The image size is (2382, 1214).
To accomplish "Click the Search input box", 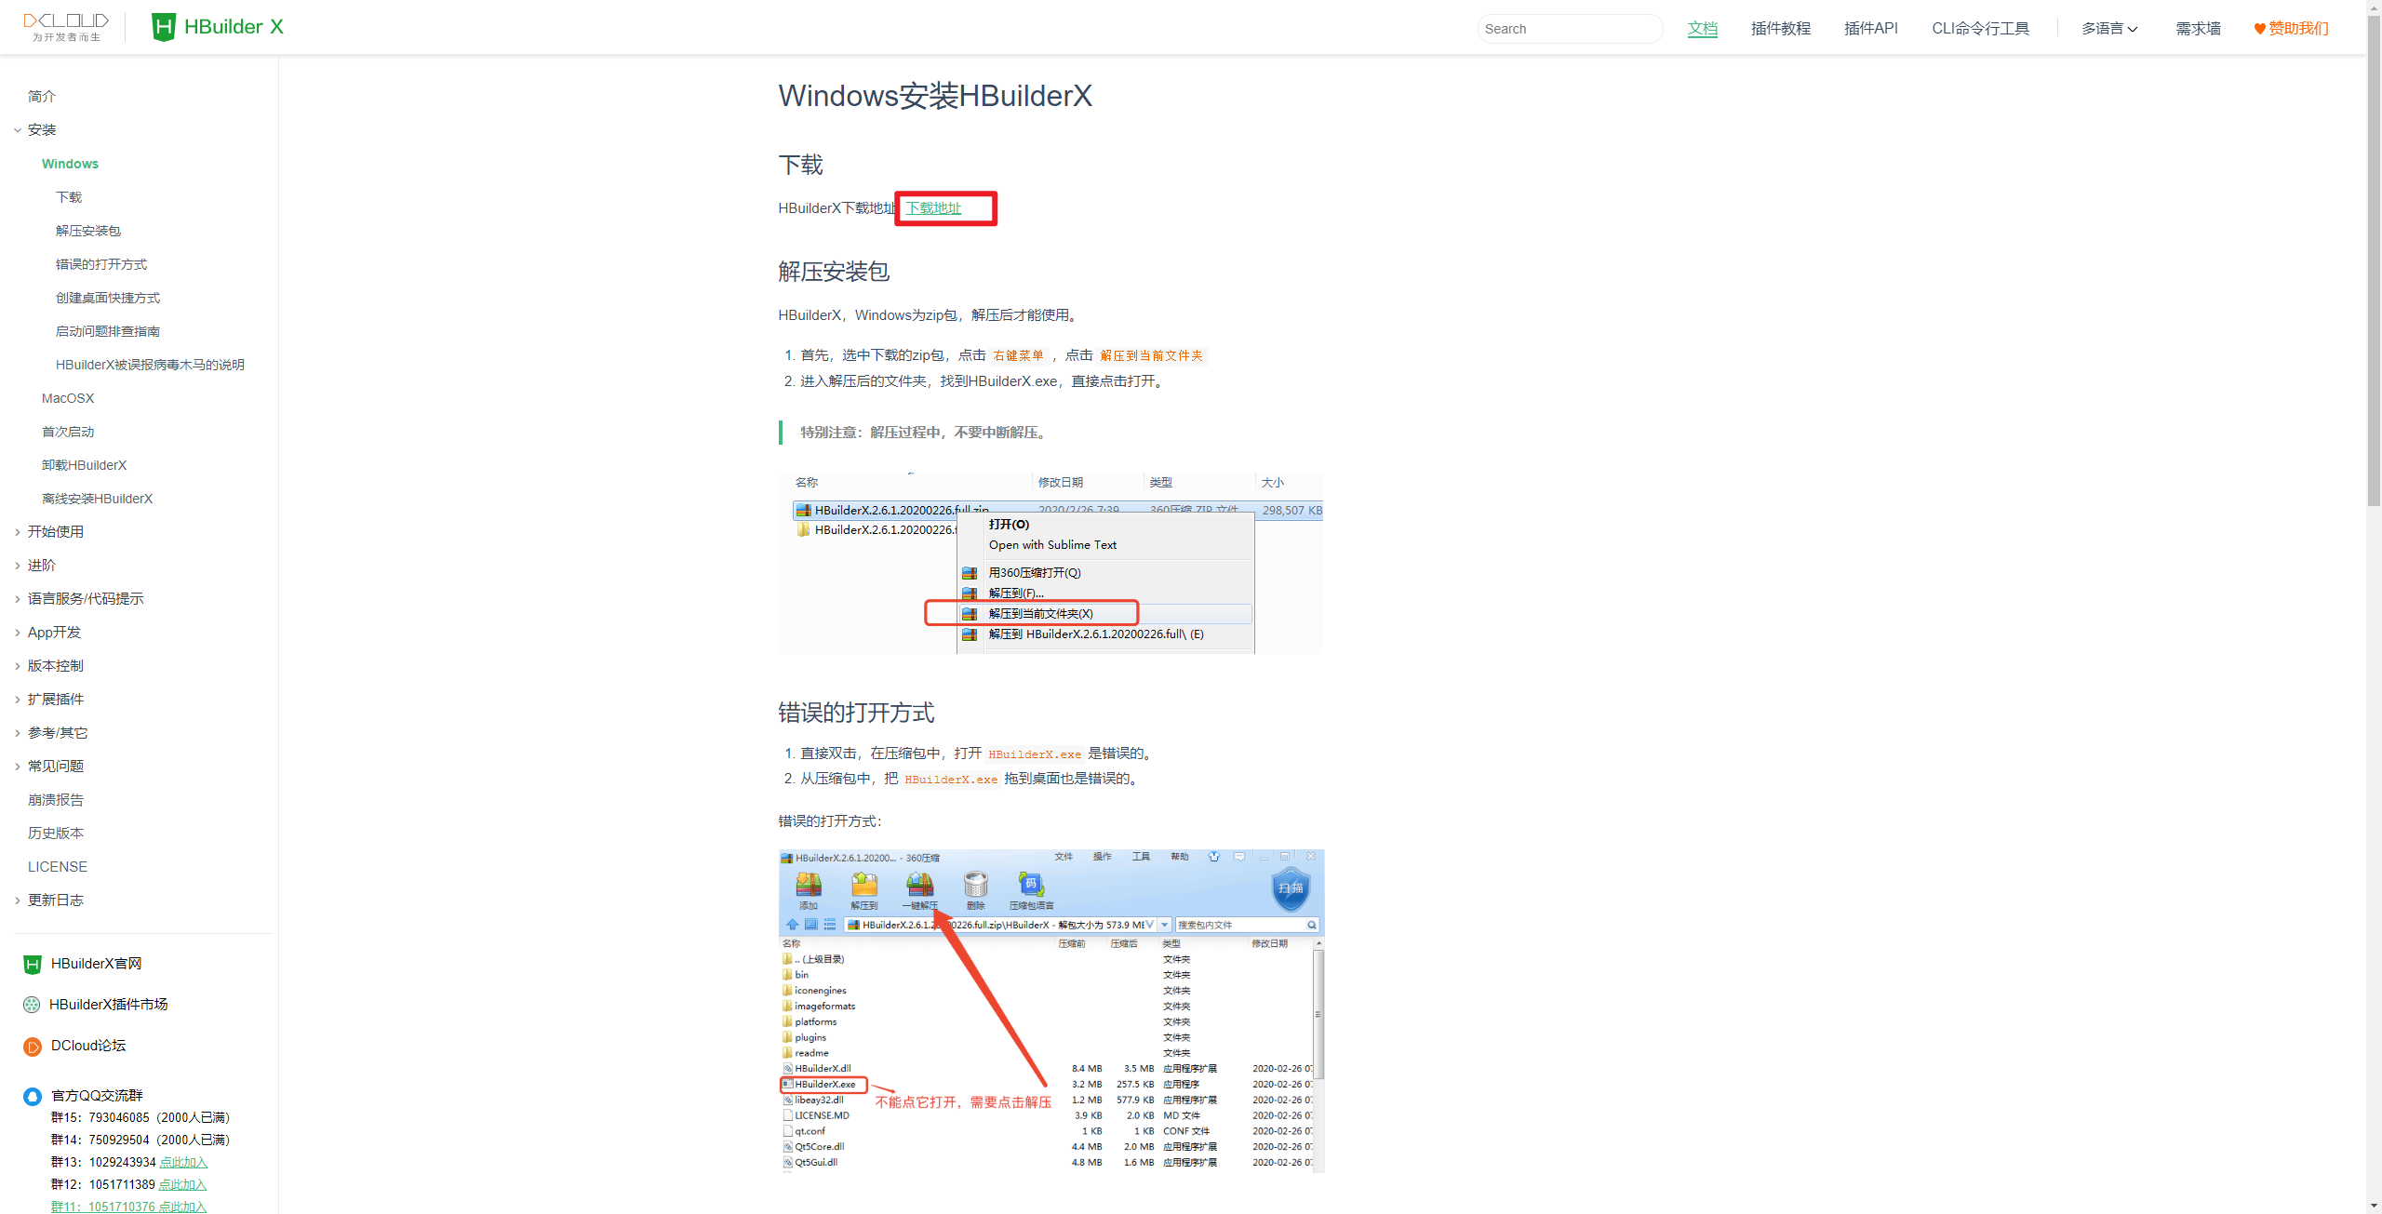I will click(x=1570, y=28).
